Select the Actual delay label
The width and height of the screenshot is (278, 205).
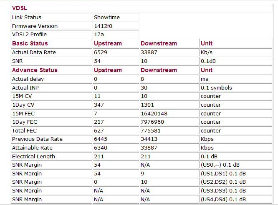pos(28,79)
